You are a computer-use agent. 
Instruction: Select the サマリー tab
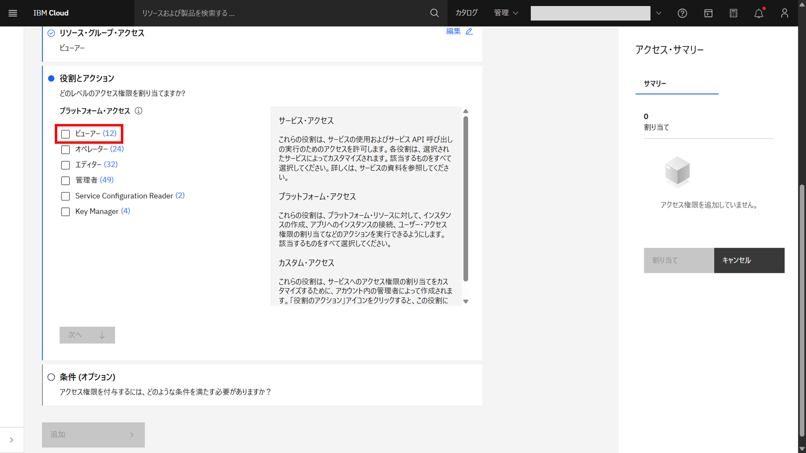coord(655,83)
